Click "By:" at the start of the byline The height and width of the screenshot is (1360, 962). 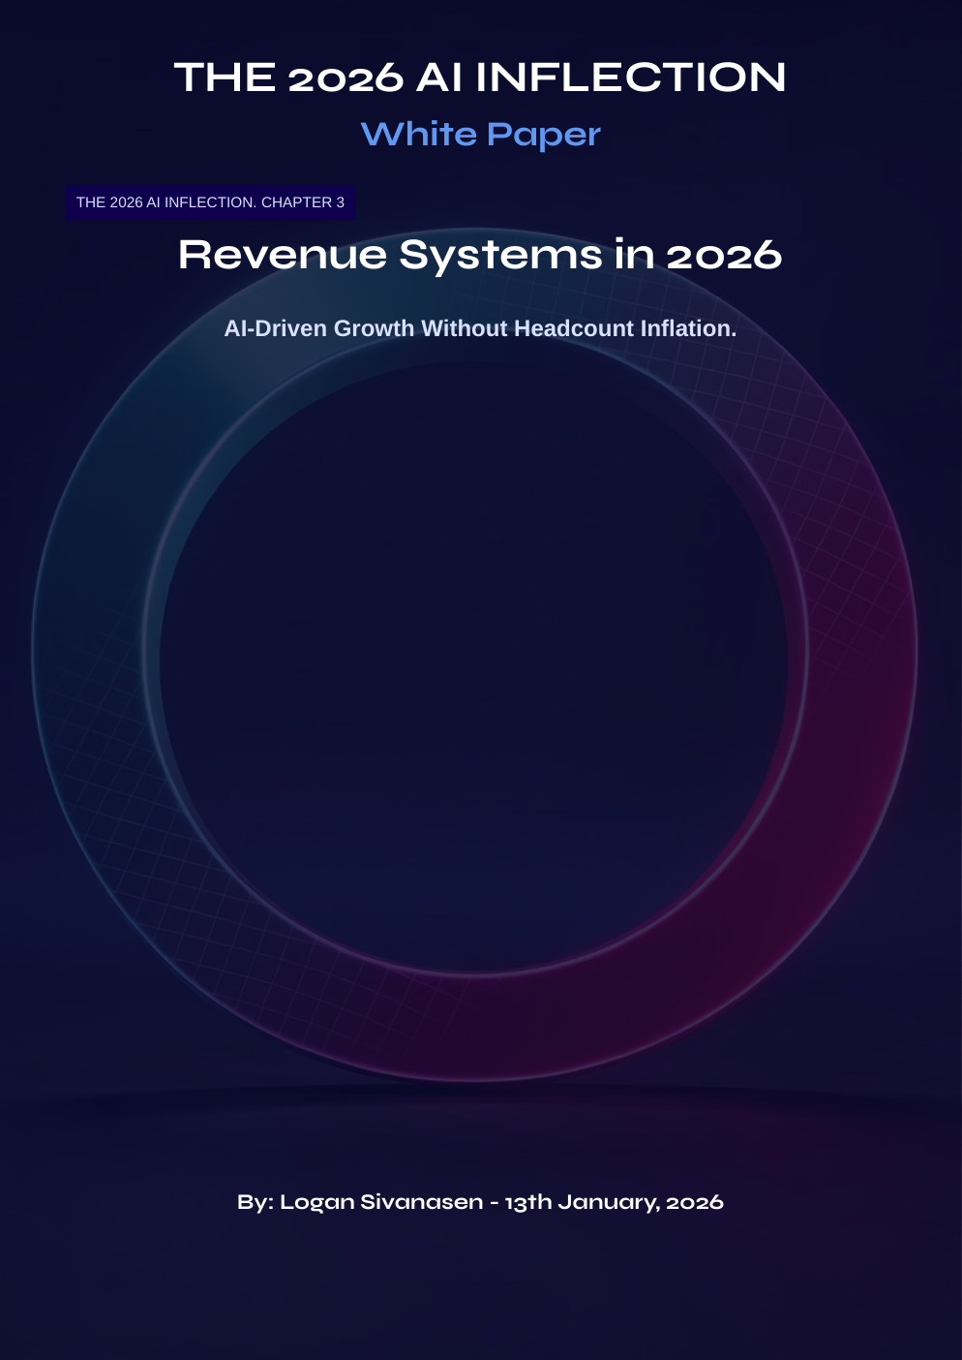255,1202
